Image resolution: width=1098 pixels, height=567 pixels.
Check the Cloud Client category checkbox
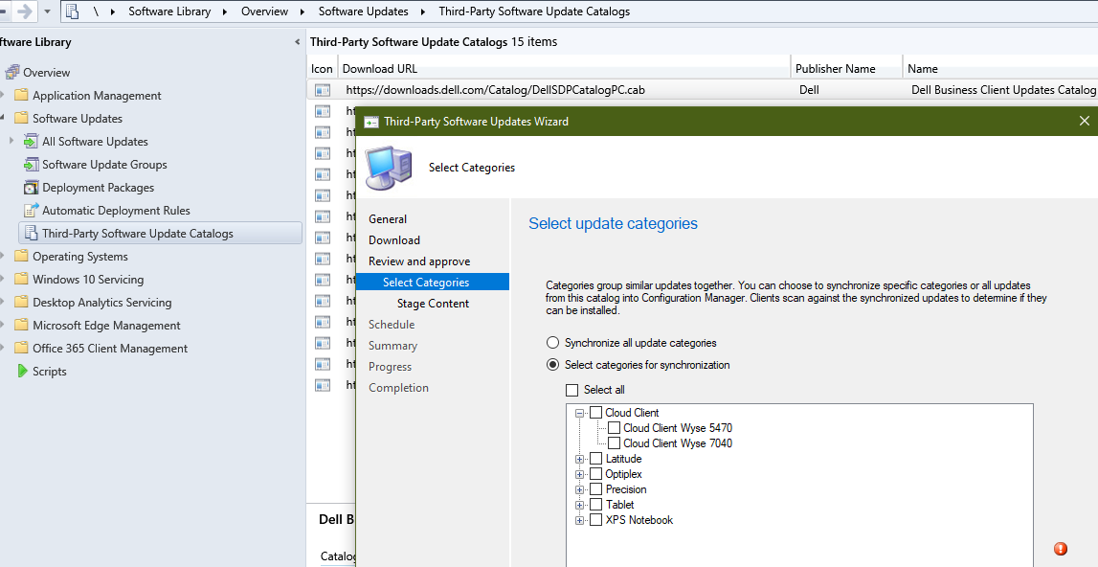coord(596,412)
